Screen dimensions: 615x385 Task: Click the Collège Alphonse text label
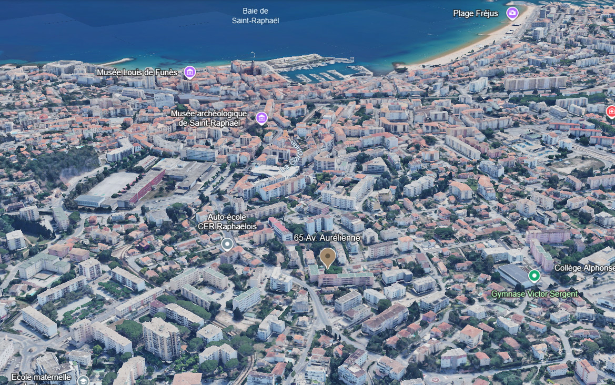(x=584, y=268)
